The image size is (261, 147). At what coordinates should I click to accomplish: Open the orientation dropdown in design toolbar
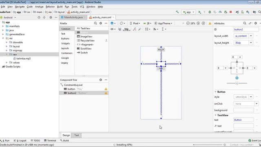tap(122, 23)
